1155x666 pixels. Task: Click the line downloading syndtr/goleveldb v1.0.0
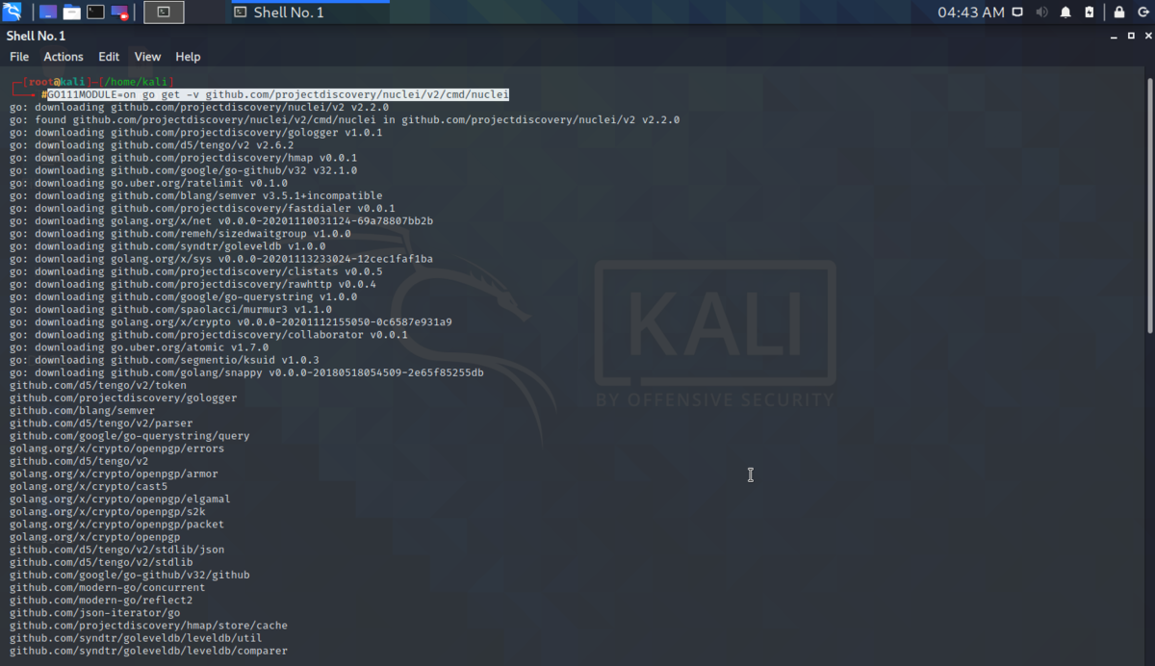[x=167, y=246]
